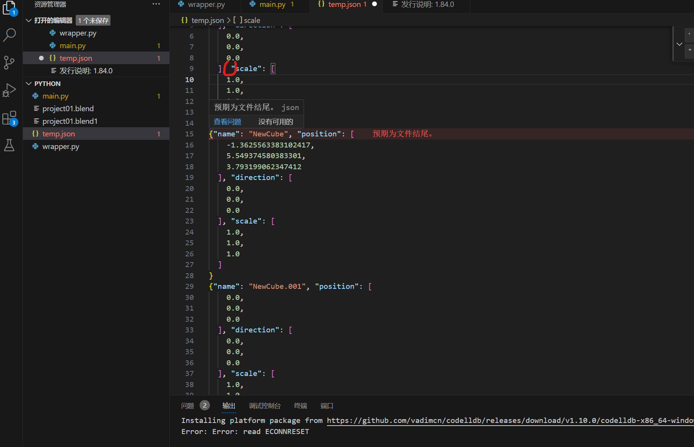Click the value 3.793199062347412 on line 18
Screen dimensions: 694x447
pos(264,167)
